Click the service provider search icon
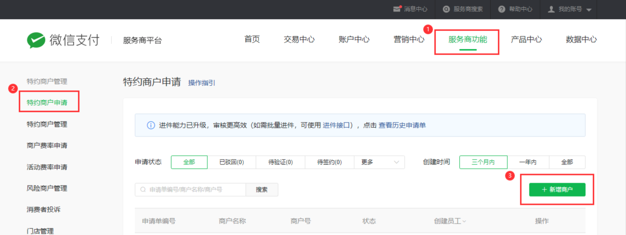 click(446, 9)
